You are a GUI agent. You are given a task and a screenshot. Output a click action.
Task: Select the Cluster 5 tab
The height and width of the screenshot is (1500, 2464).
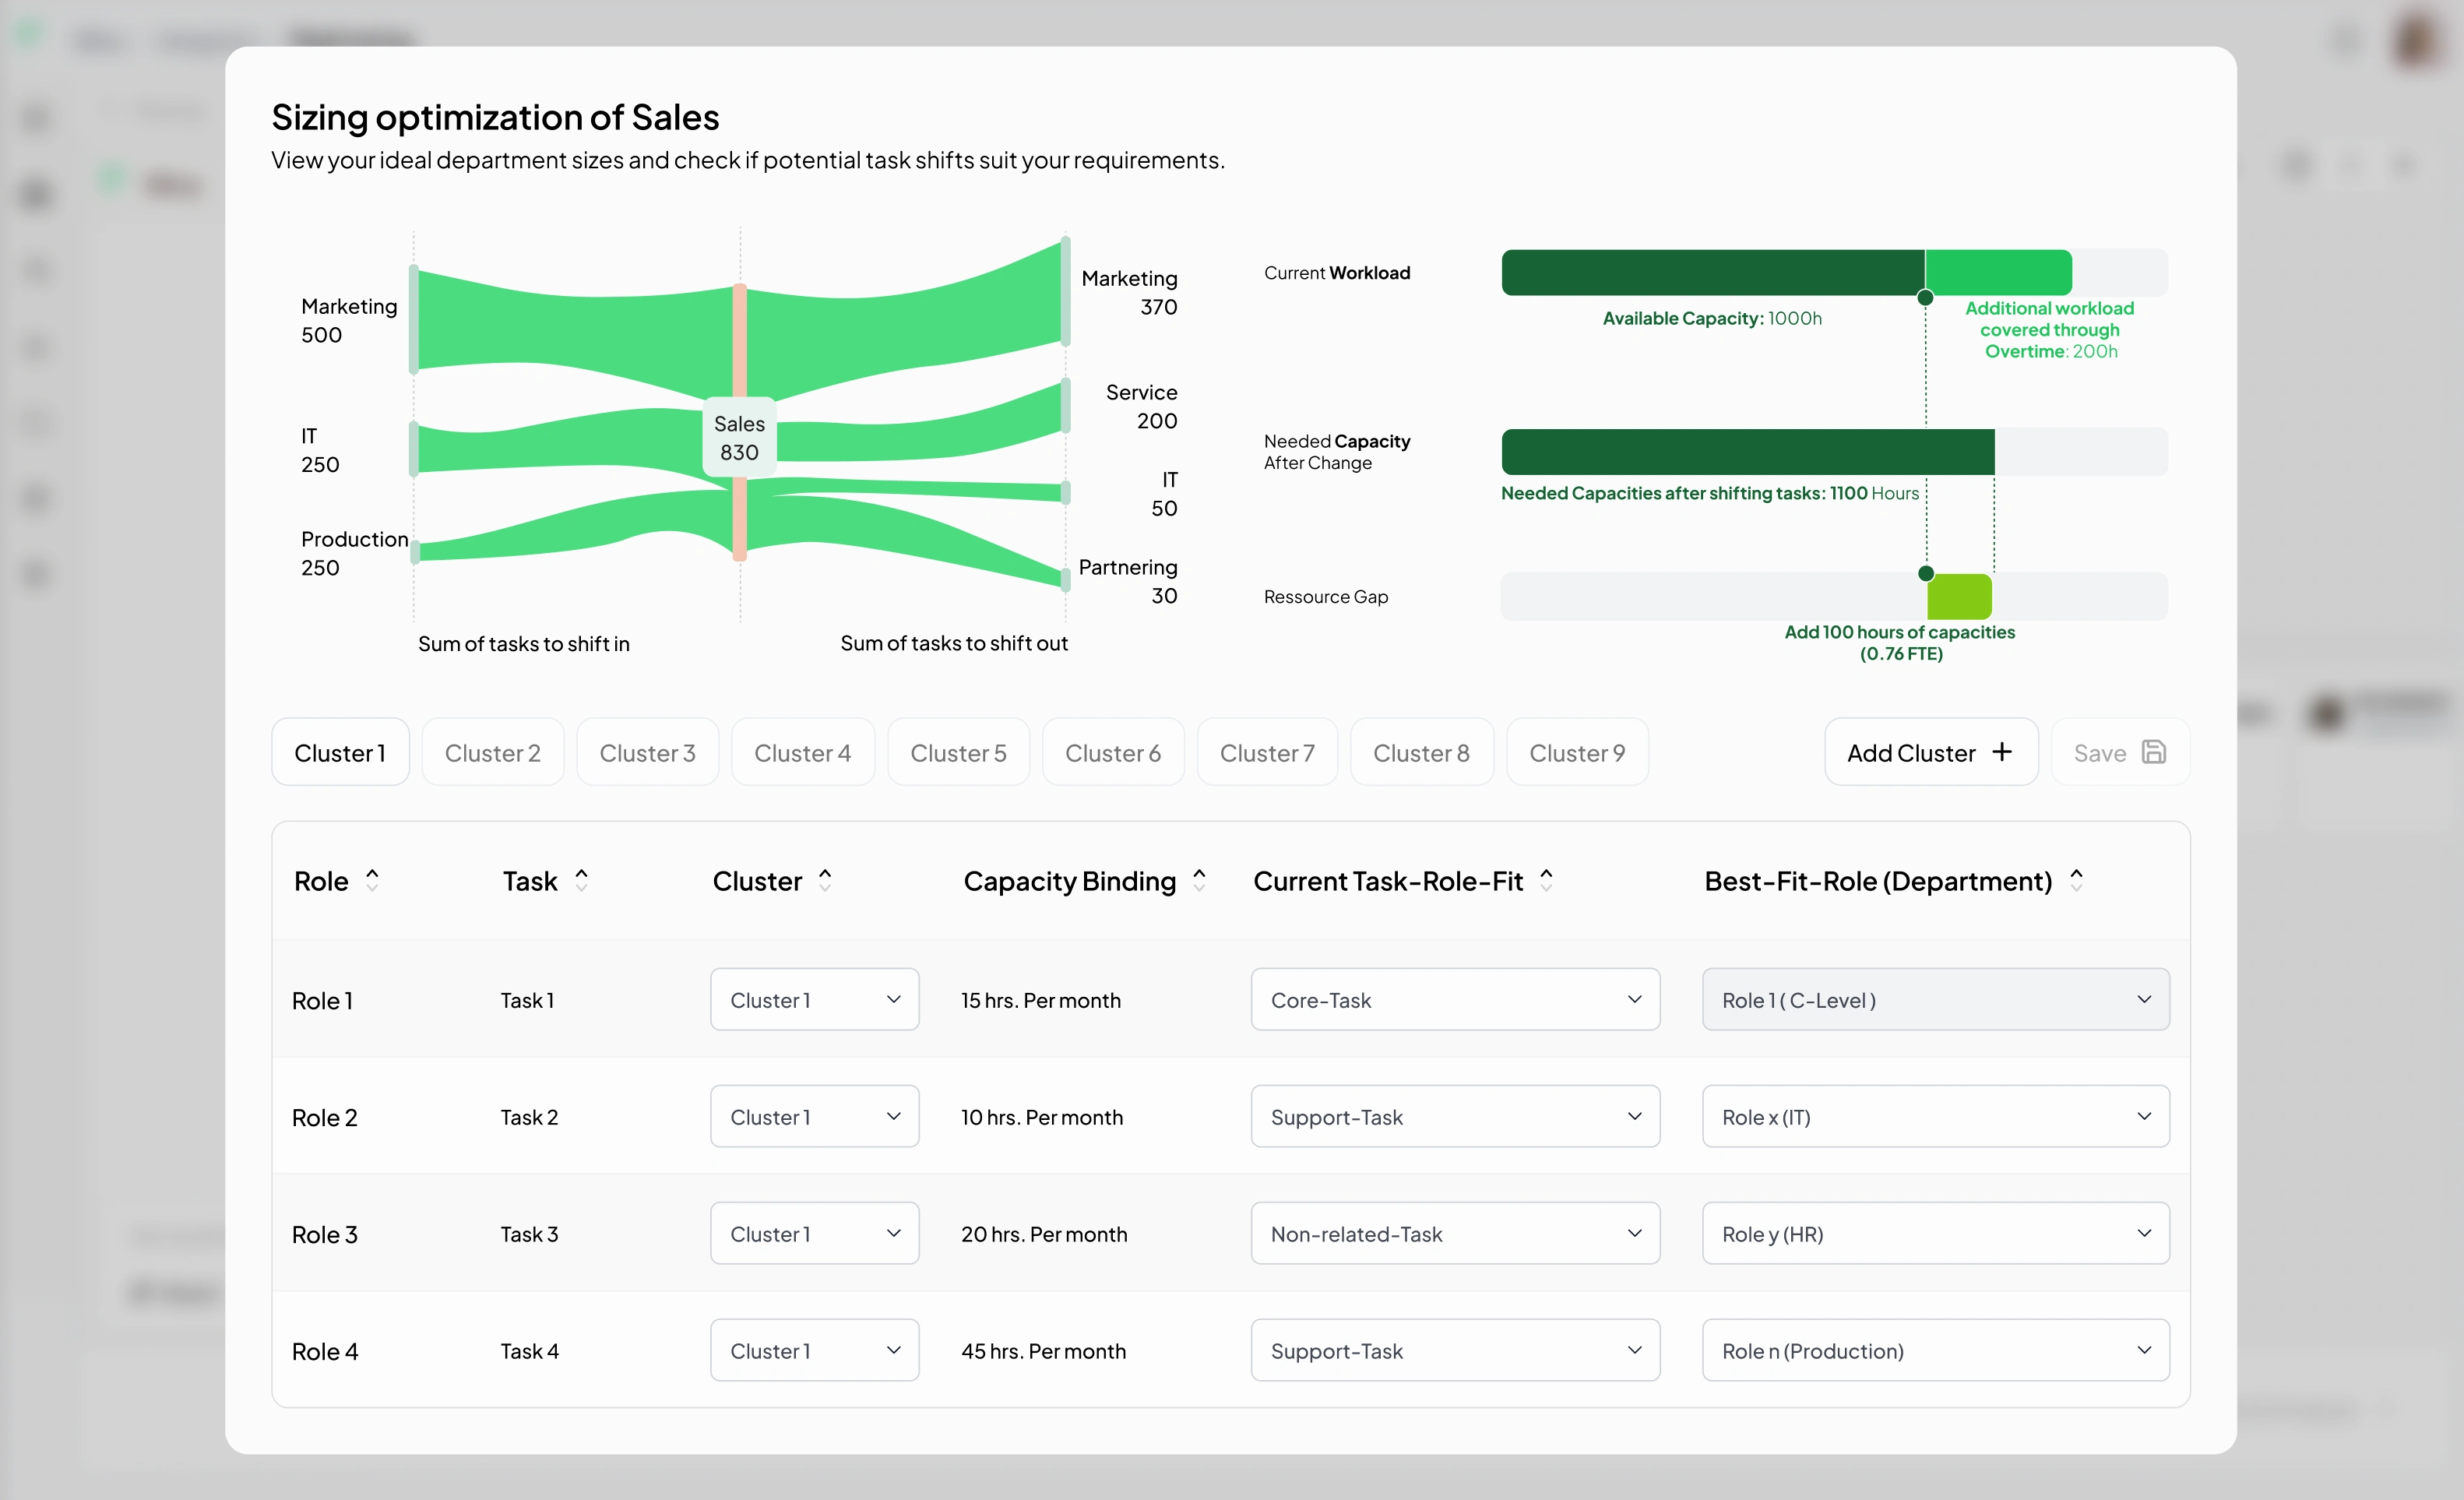pyautogui.click(x=958, y=752)
